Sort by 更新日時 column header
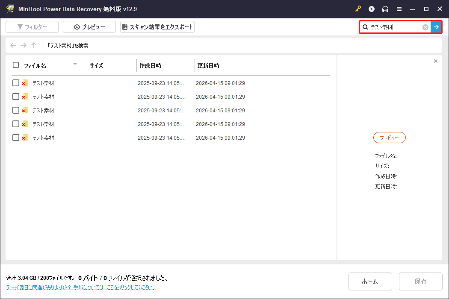The width and height of the screenshot is (449, 299). click(x=209, y=65)
